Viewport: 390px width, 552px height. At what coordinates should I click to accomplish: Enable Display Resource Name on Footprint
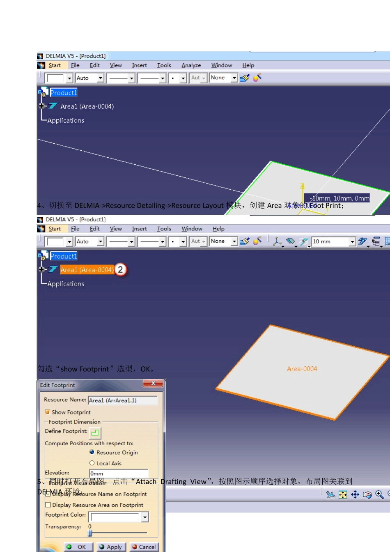click(48, 494)
